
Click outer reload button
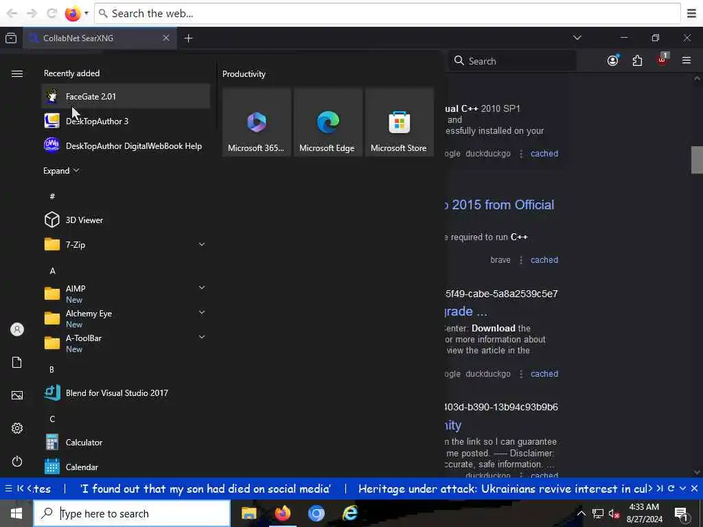(51, 14)
